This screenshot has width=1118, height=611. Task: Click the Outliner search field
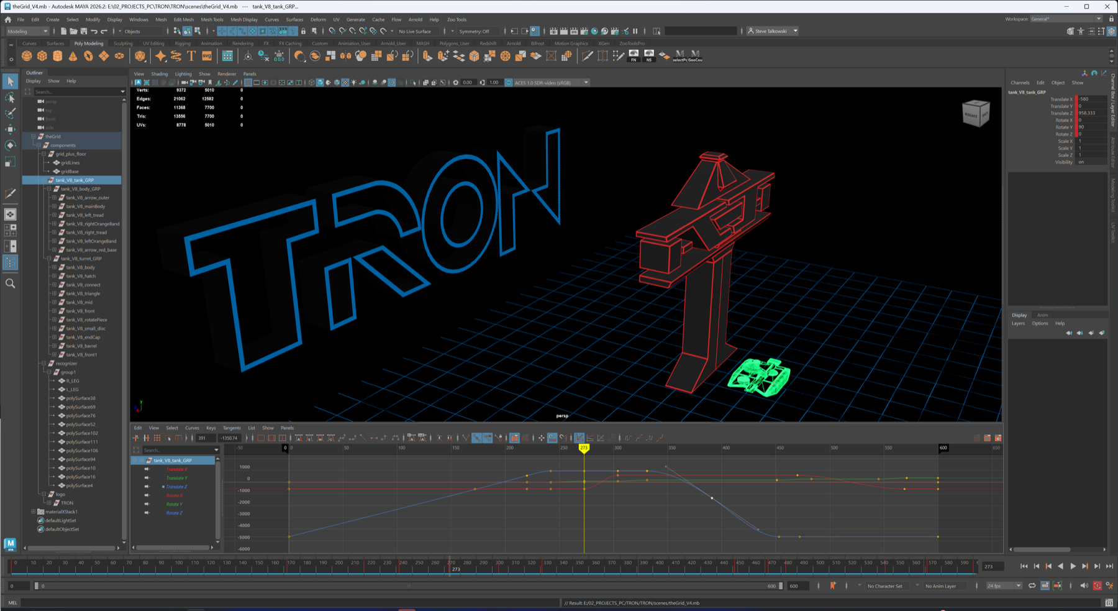pyautogui.click(x=79, y=91)
